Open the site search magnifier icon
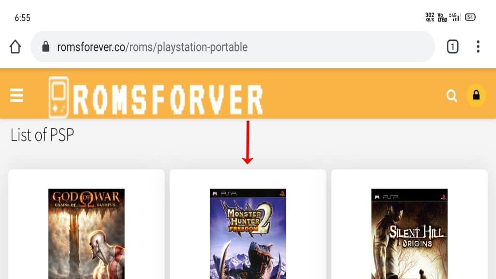This screenshot has width=496, height=279. click(x=452, y=95)
